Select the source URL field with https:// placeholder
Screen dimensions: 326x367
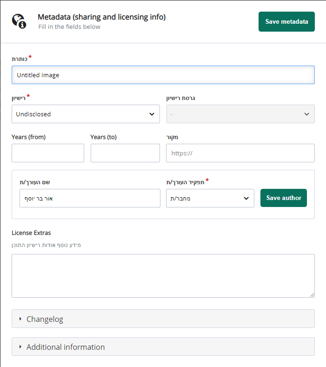click(240, 153)
